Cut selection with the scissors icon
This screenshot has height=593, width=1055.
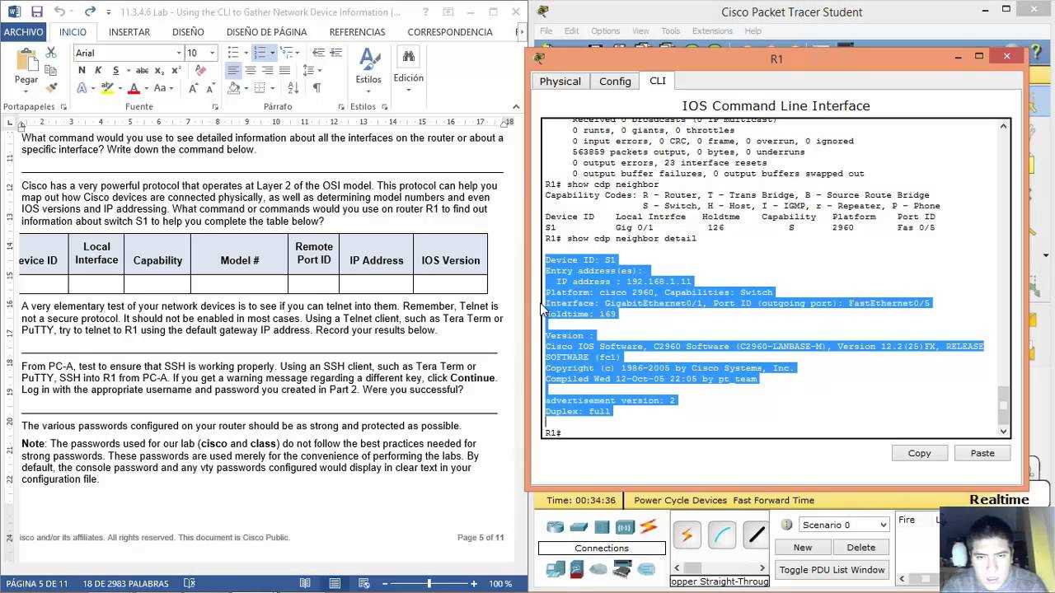tap(51, 53)
